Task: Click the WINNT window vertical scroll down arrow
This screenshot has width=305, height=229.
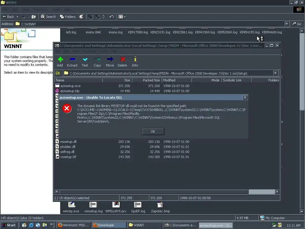Action: click(x=302, y=211)
